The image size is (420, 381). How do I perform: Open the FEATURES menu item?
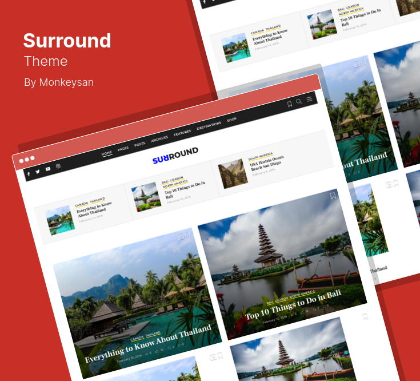coord(182,133)
